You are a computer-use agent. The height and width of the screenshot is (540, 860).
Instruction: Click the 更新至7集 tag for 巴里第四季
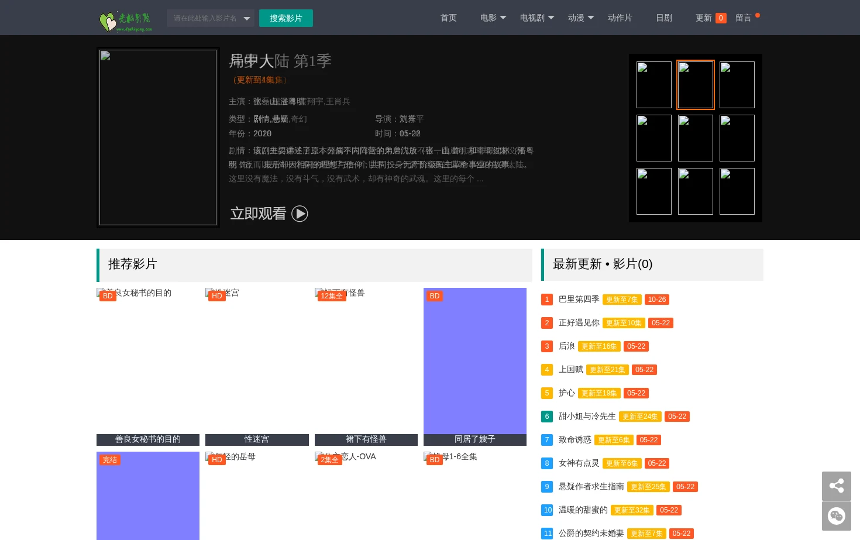tap(622, 300)
